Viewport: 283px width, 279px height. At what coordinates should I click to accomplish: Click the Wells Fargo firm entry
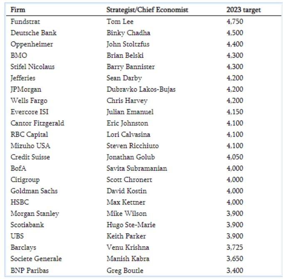coord(29,101)
